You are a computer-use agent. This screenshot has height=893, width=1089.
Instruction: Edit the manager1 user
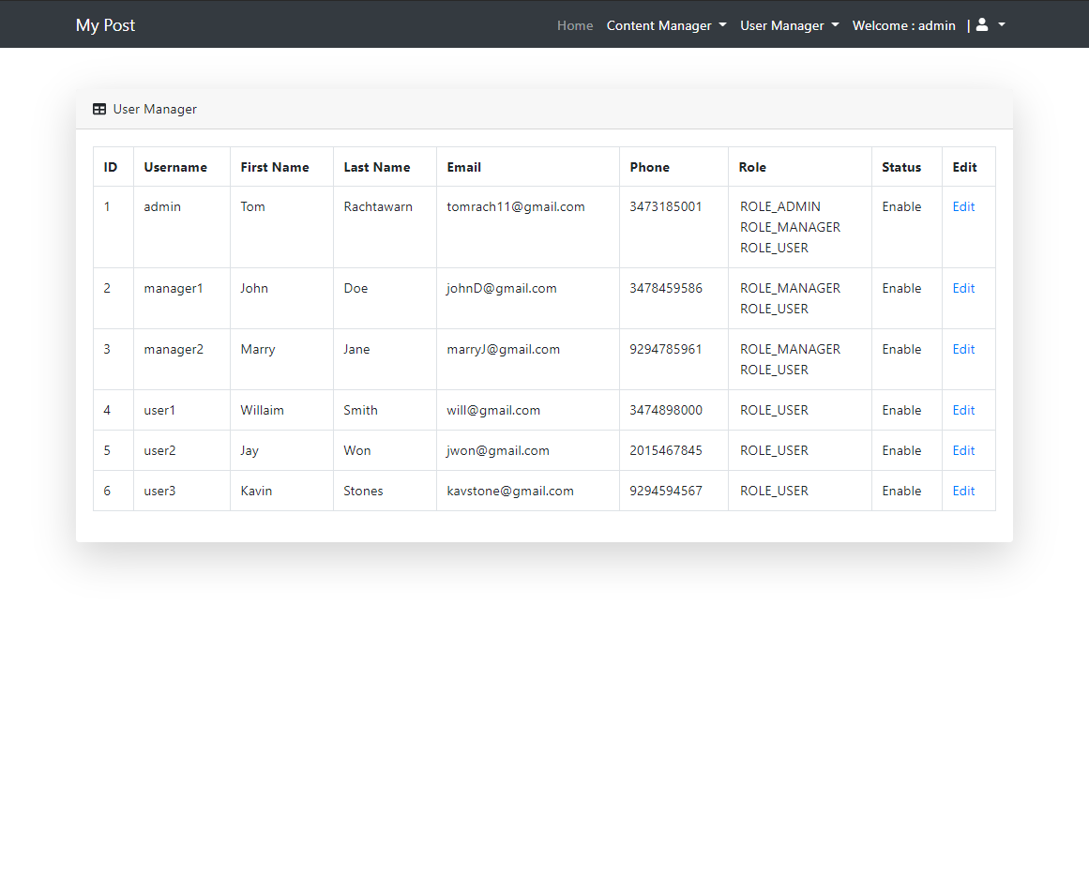(963, 289)
